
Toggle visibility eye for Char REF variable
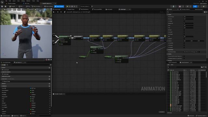(x=50, y=88)
